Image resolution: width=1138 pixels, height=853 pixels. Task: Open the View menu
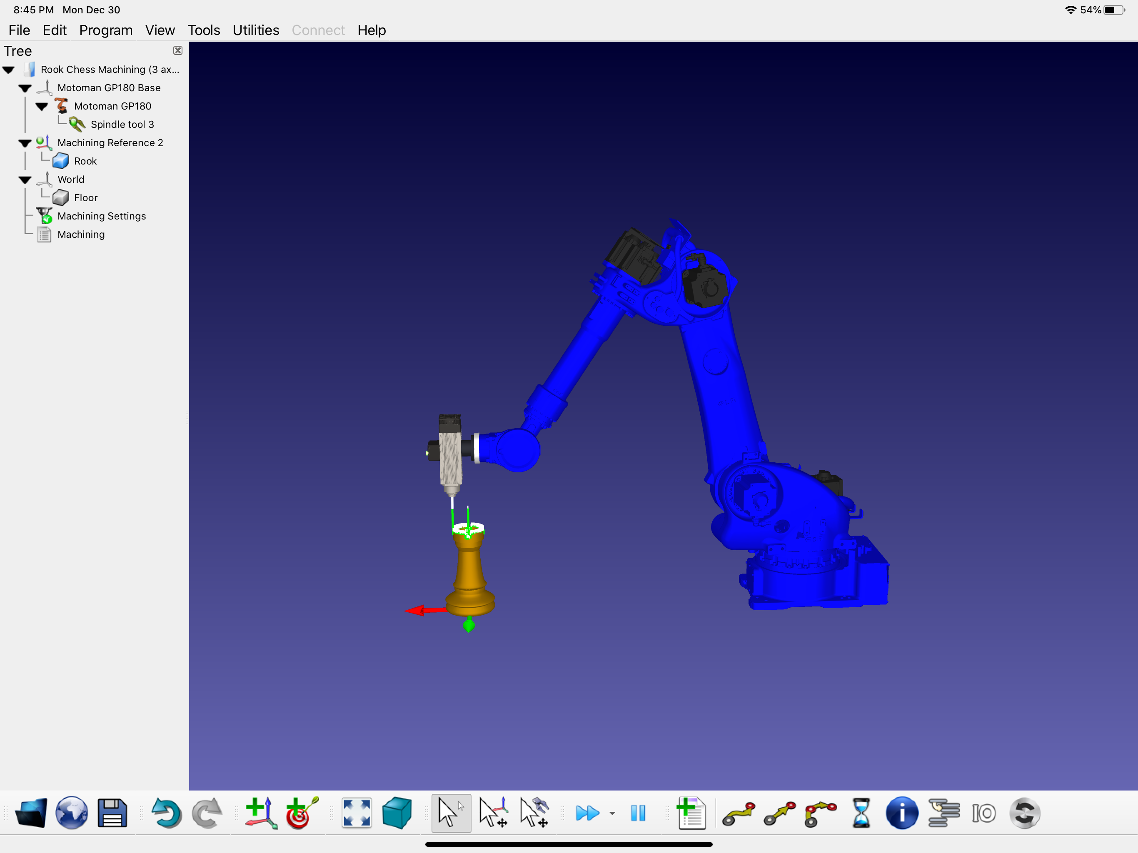click(x=160, y=30)
